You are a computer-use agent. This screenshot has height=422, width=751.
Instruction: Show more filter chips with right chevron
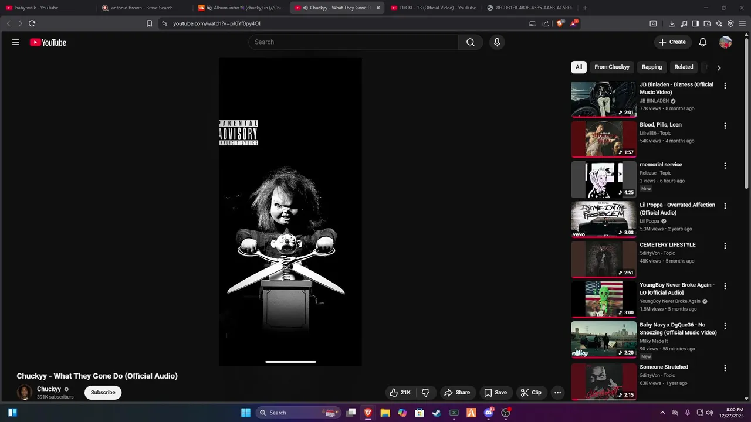719,67
